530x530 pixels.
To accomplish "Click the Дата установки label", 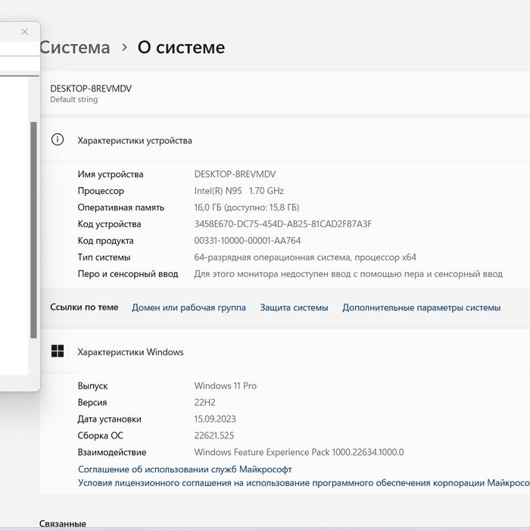I will (x=110, y=419).
